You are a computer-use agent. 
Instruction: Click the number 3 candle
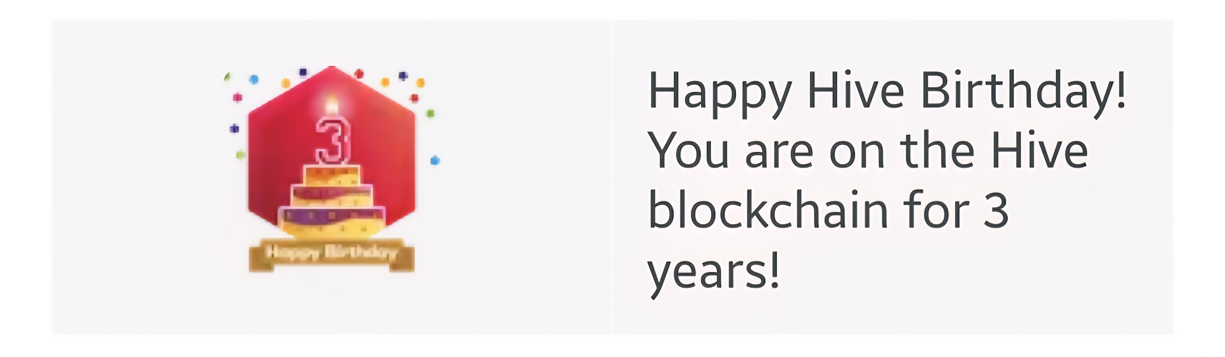pos(333,141)
